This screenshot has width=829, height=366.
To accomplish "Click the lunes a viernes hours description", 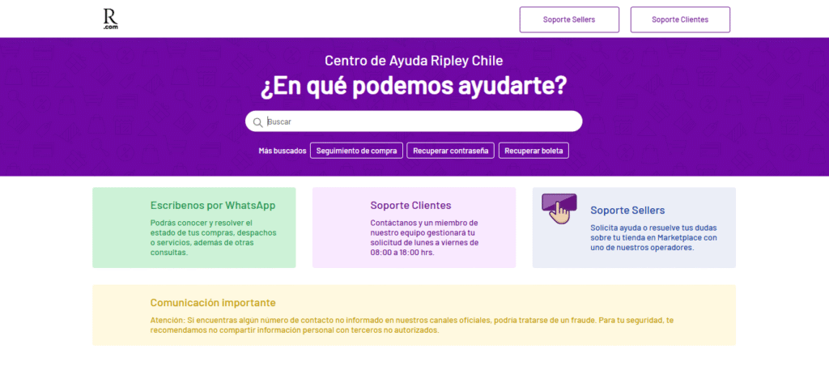I will tap(424, 237).
